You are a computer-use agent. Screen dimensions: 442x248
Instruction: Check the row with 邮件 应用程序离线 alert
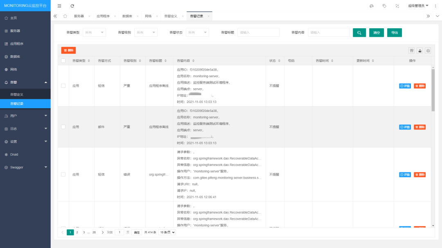[63, 127]
